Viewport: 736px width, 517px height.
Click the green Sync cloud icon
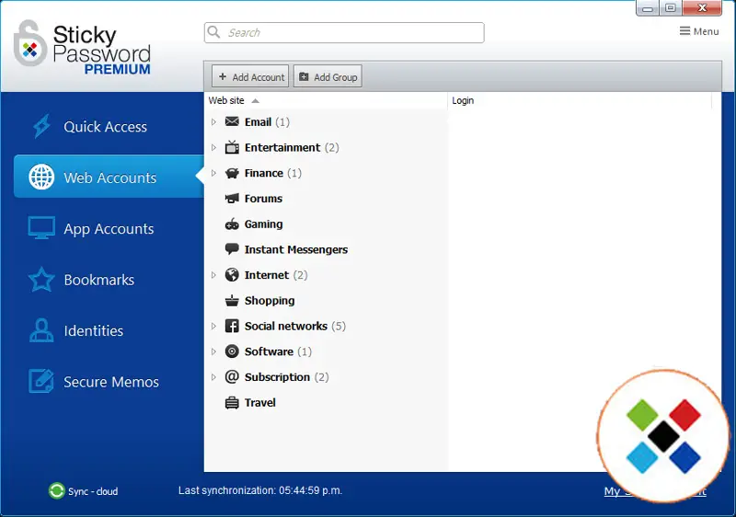[56, 490]
